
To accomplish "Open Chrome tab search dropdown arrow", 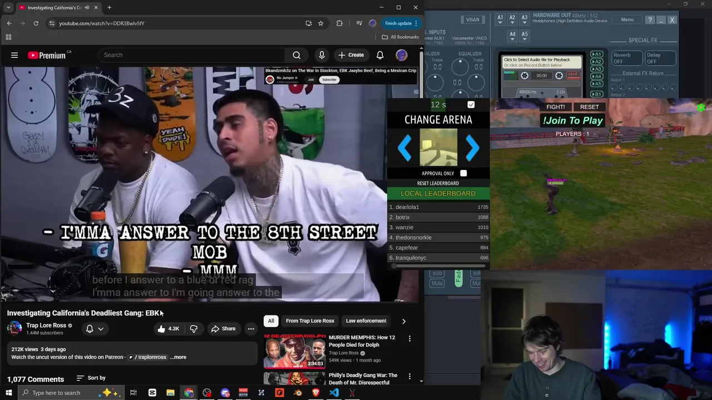I will coord(8,7).
